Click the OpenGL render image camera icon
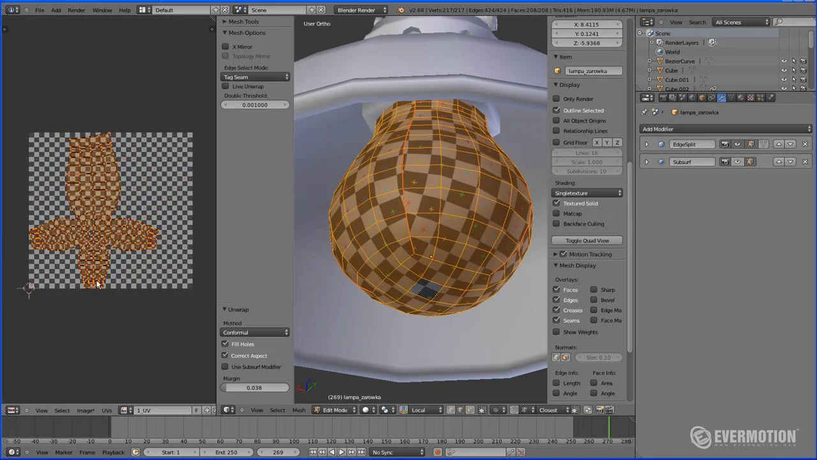This screenshot has height=460, width=817. click(x=599, y=410)
